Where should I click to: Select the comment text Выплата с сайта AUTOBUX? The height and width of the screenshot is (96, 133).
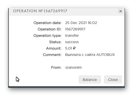(x=90, y=55)
